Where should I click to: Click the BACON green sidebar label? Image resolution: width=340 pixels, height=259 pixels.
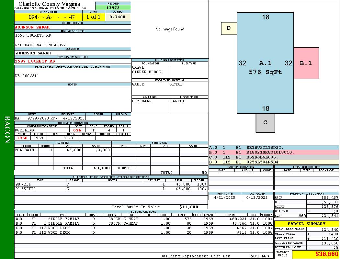click(7, 129)
